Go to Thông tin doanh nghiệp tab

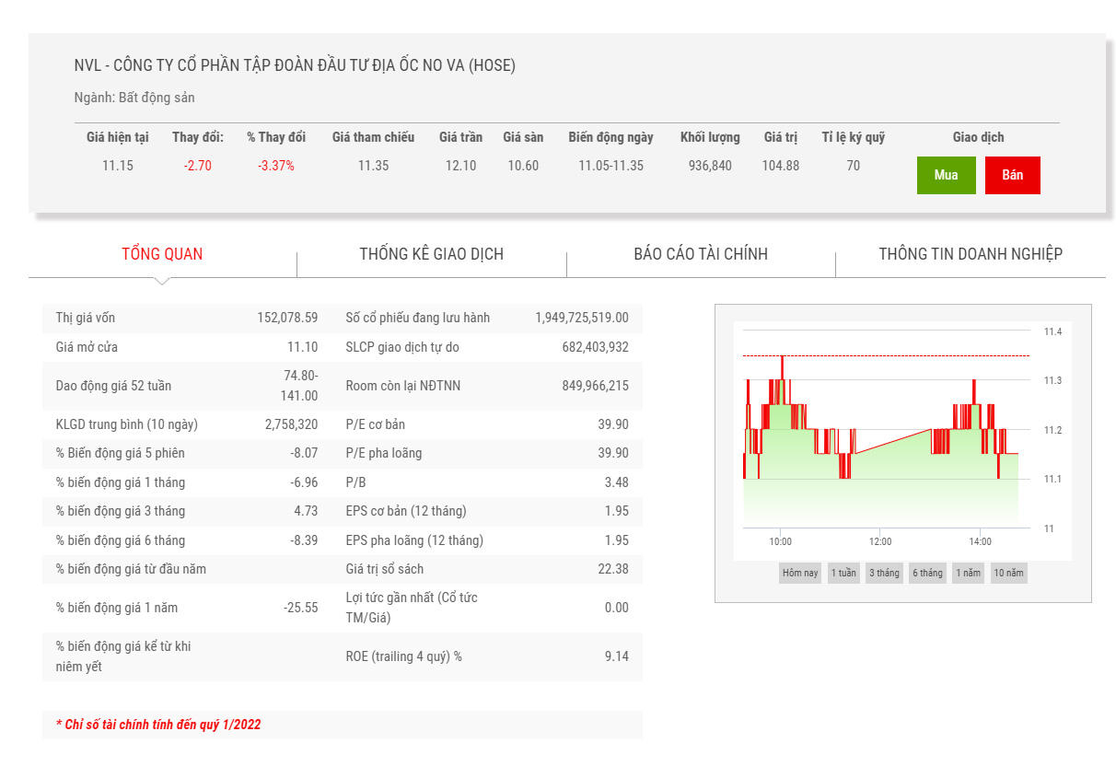[x=970, y=254]
